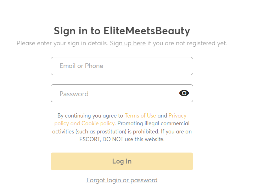Click the ESCORT, DO NOT use this website line

click(x=122, y=139)
